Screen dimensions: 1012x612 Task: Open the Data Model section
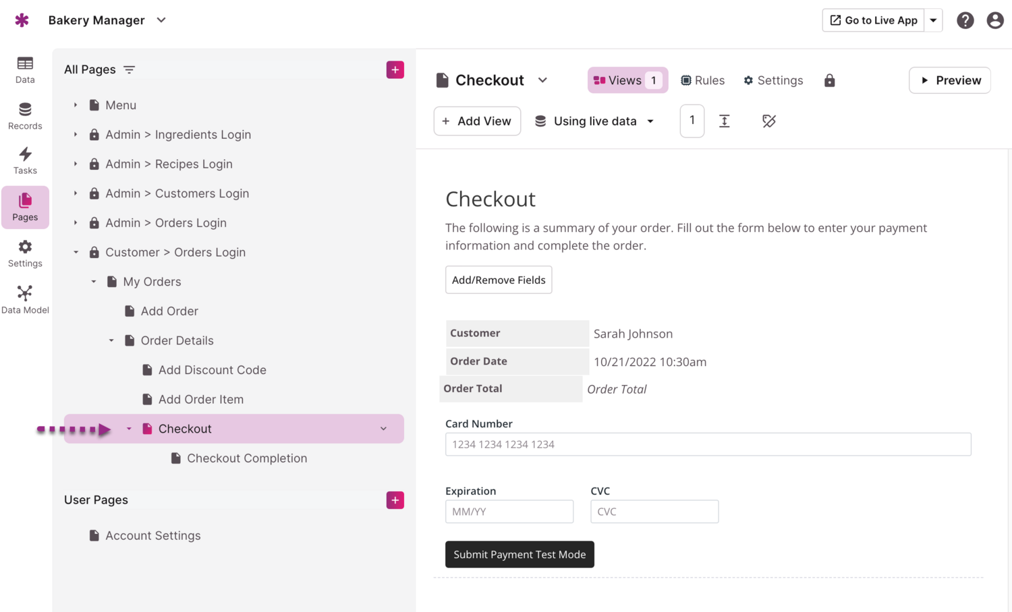pos(25,300)
